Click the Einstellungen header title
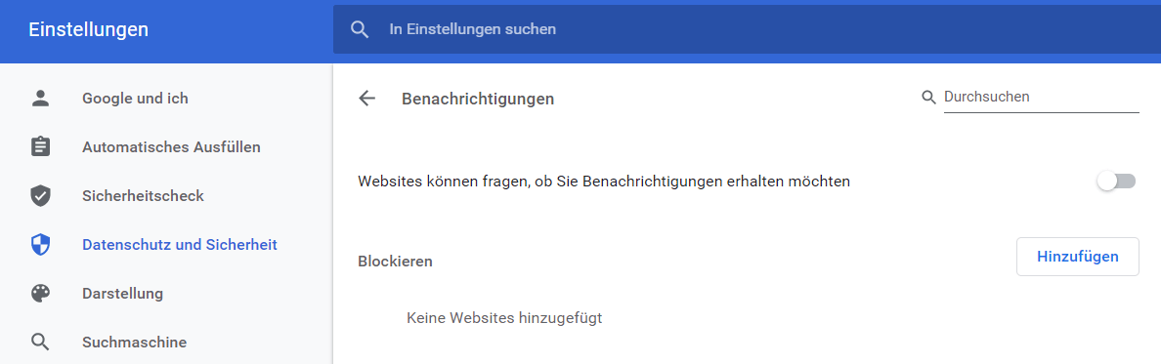1161x364 pixels. [88, 29]
